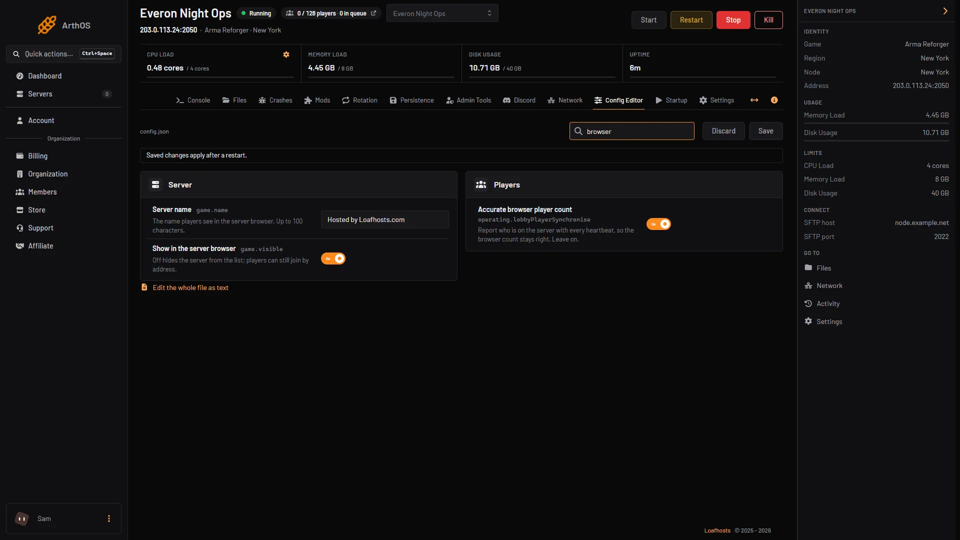Open Support in the sidebar

(x=63, y=228)
